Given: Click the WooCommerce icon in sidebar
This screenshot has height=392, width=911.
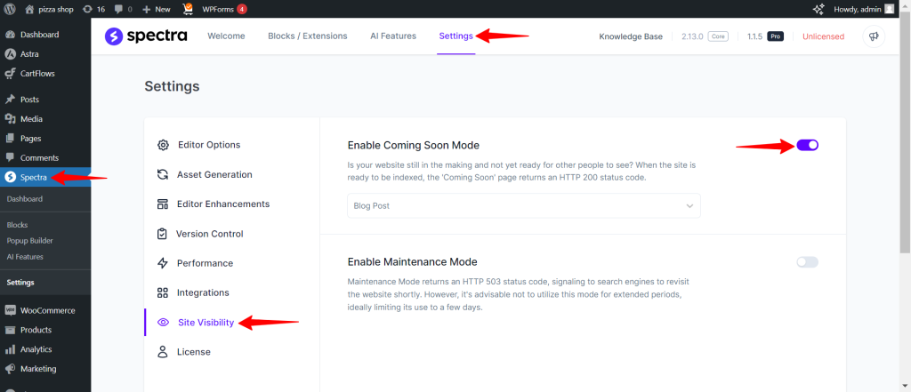Looking at the screenshot, I should coord(10,310).
